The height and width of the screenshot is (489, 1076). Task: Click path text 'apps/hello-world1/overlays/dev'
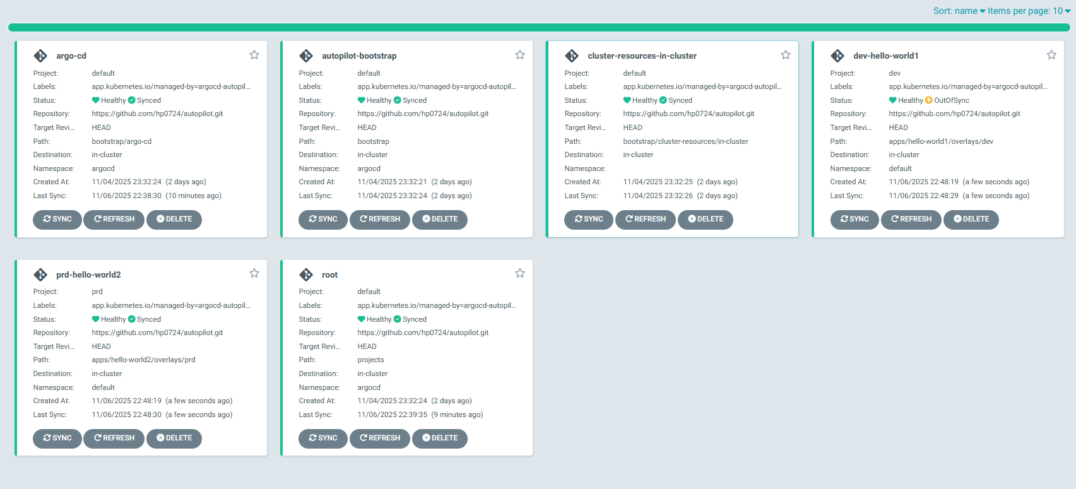[941, 141]
